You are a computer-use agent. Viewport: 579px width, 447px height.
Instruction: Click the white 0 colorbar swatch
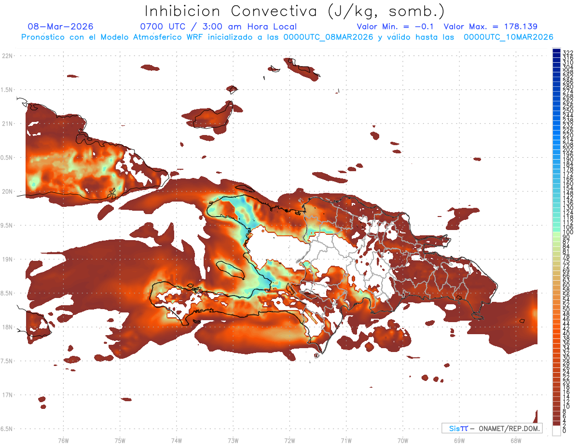[x=556, y=431]
